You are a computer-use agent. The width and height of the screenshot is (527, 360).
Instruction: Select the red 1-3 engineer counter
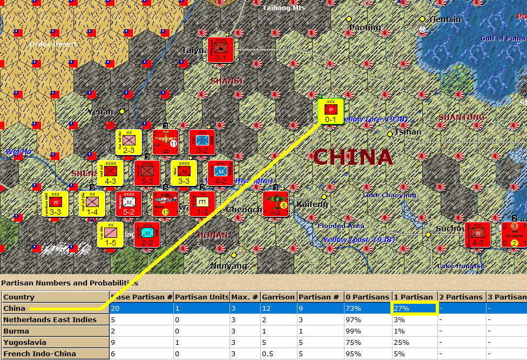pyautogui.click(x=202, y=204)
